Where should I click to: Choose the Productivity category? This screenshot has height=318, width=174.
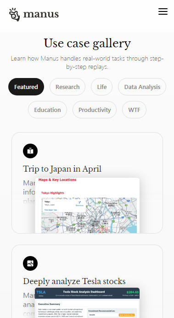pos(95,110)
